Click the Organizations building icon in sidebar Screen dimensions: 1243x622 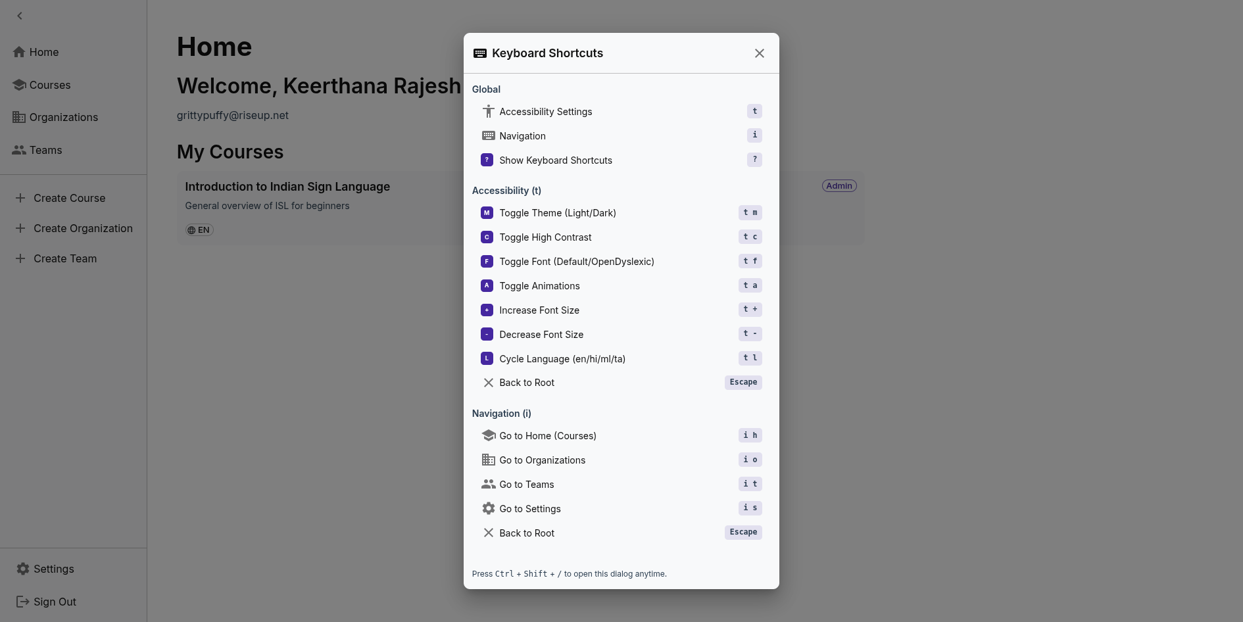click(19, 117)
